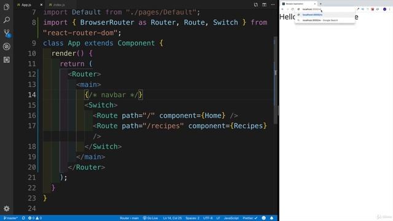This screenshot has height=221, width=393.
Task: Click the feedback smiley in status bar
Action: click(x=263, y=218)
